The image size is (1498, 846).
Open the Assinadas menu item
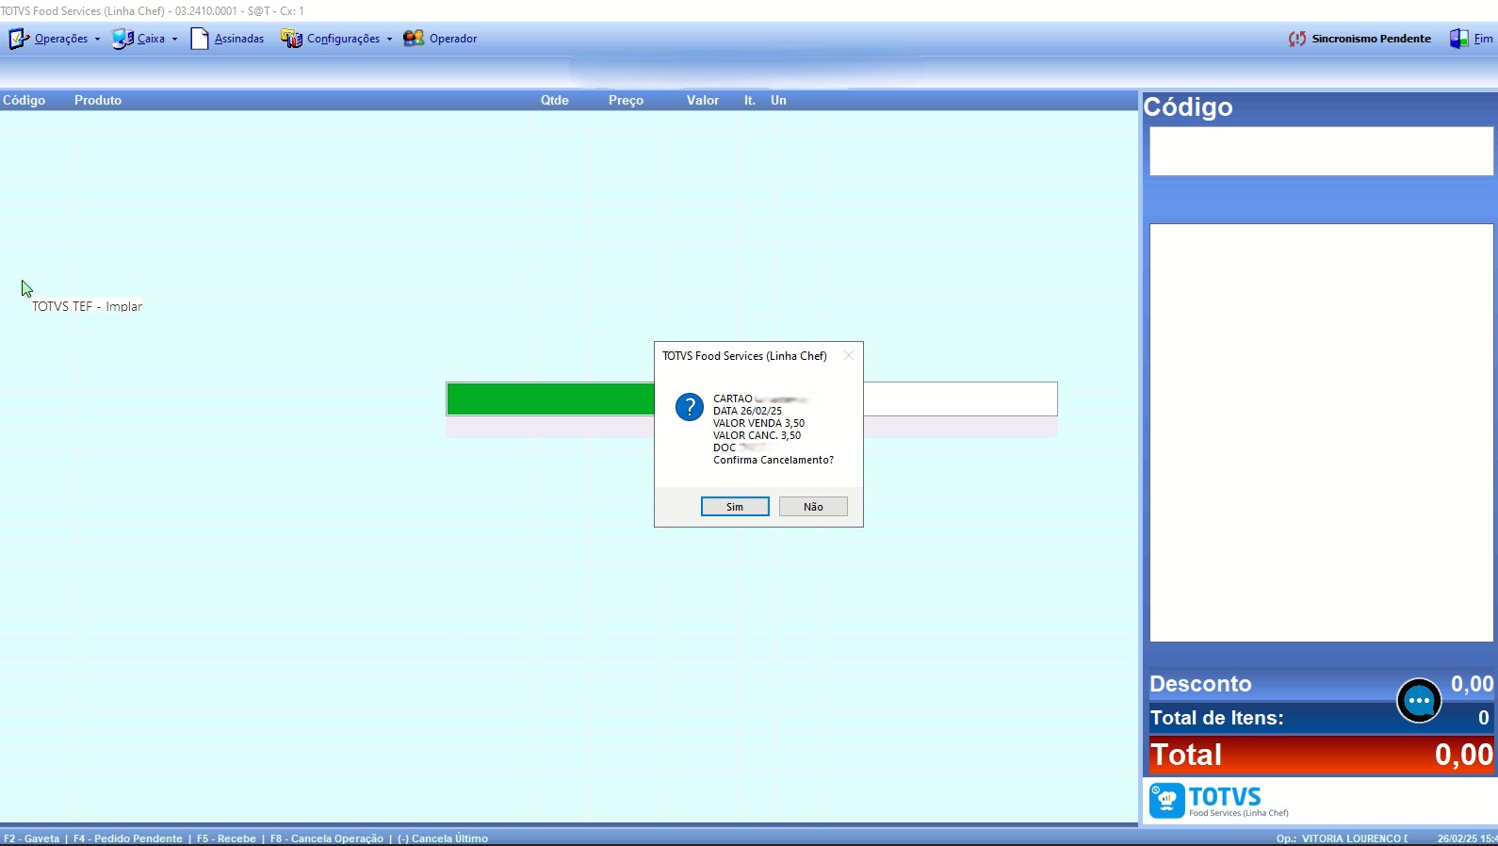coord(239,39)
